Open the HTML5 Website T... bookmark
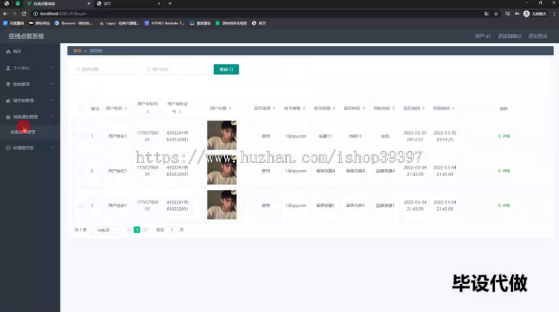Viewport: 559px width, 312px height. [x=165, y=23]
